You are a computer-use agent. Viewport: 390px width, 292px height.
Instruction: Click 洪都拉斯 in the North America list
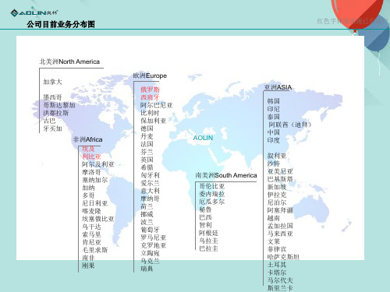coord(56,113)
